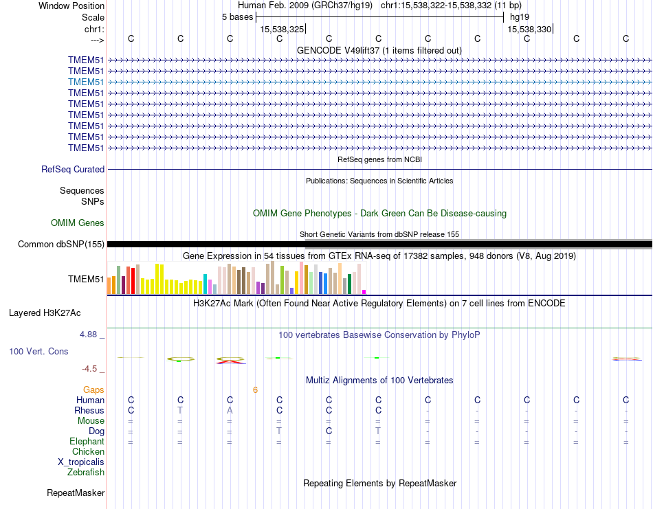This screenshot has height=509, width=653.
Task: Click the Window Position label
Action: pyautogui.click(x=71, y=5)
